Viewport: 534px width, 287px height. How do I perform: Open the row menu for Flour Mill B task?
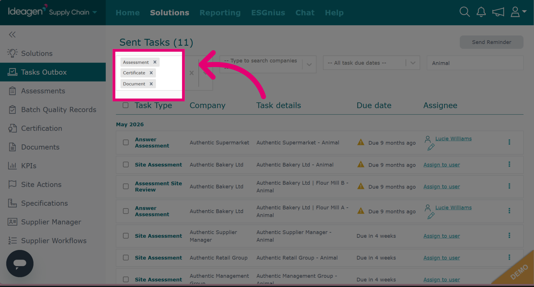(509, 186)
